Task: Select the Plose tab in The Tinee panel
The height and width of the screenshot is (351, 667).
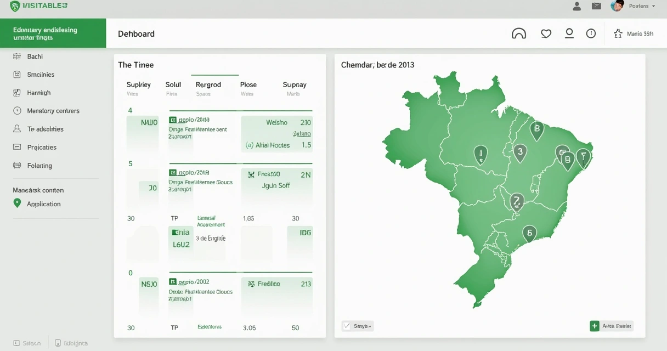Action: pos(248,84)
